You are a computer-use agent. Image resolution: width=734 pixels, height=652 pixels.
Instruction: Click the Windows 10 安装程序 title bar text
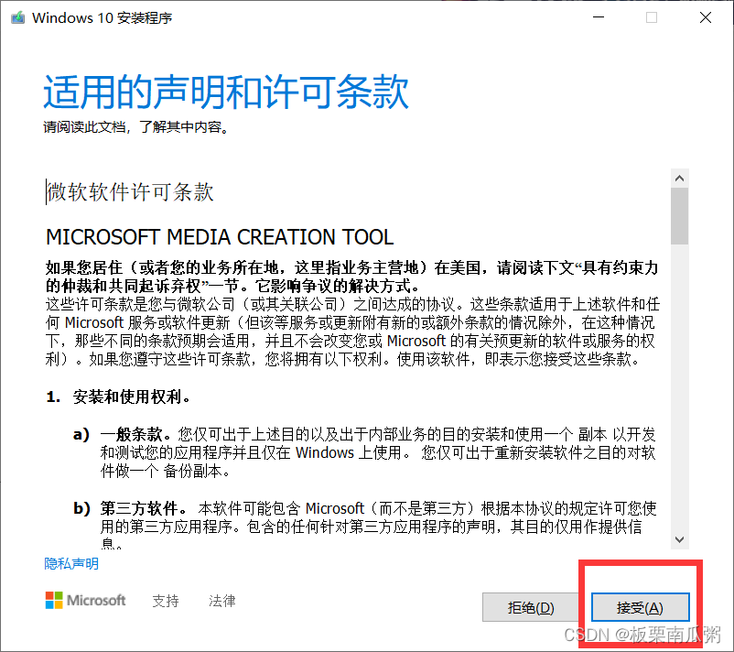(103, 17)
